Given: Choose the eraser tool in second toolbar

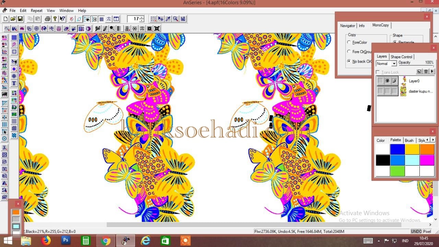Looking at the screenshot, I should pos(66,29).
